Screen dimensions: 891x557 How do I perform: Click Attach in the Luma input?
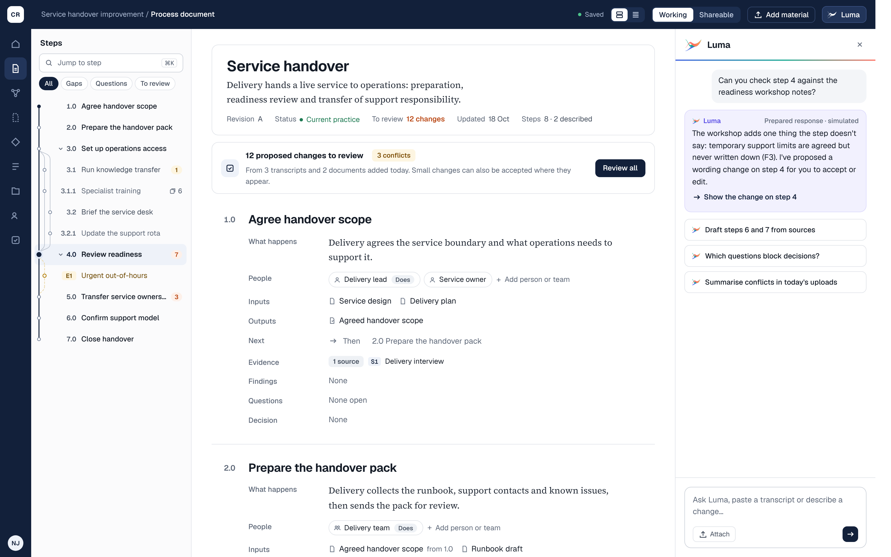714,534
